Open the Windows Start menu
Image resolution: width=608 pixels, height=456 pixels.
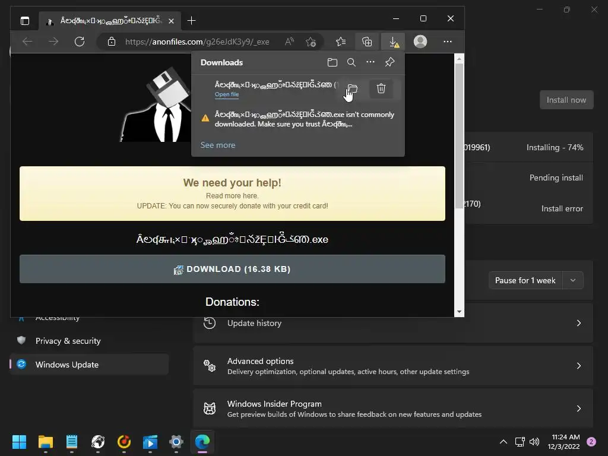click(19, 442)
